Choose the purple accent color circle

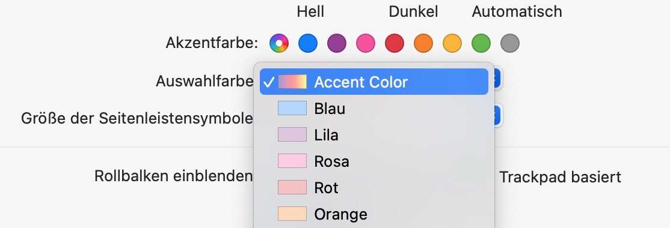[x=337, y=43]
